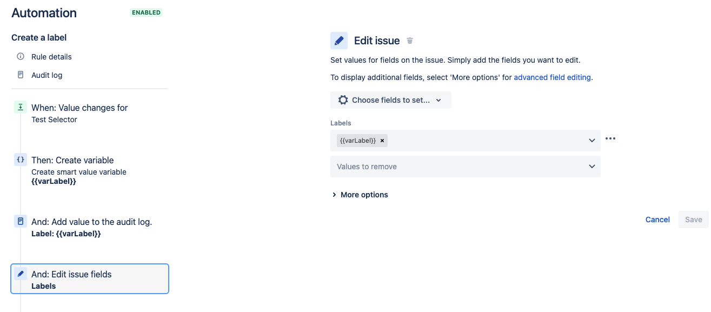Click the info icon next to Rule details
This screenshot has height=312, width=711.
(x=21, y=56)
